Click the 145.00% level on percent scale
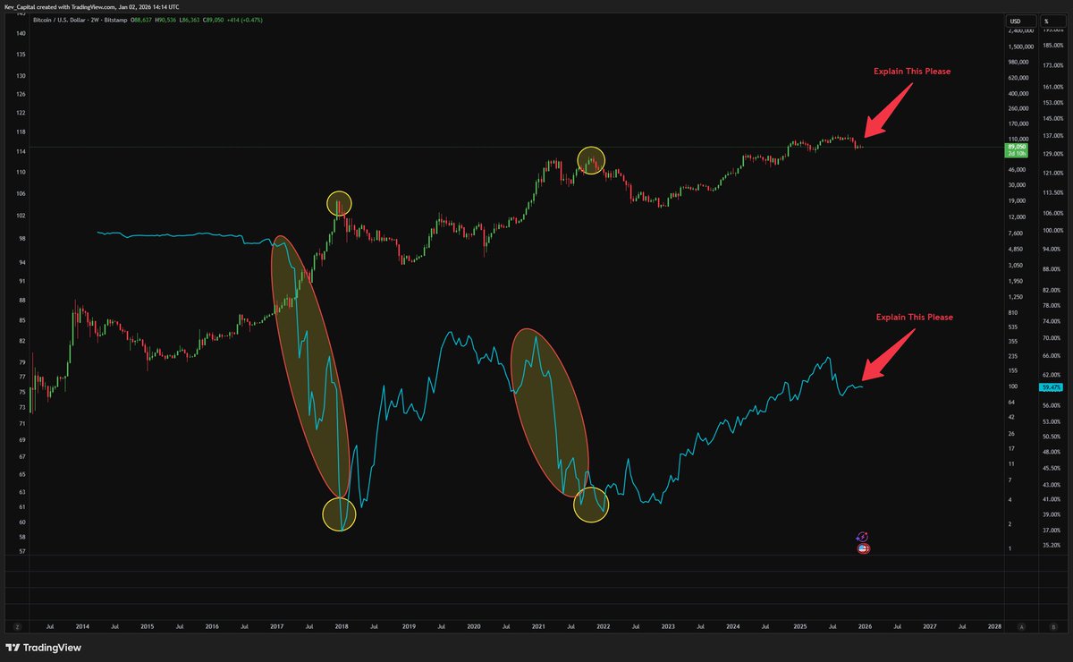This screenshot has height=662, width=1073. (1052, 117)
